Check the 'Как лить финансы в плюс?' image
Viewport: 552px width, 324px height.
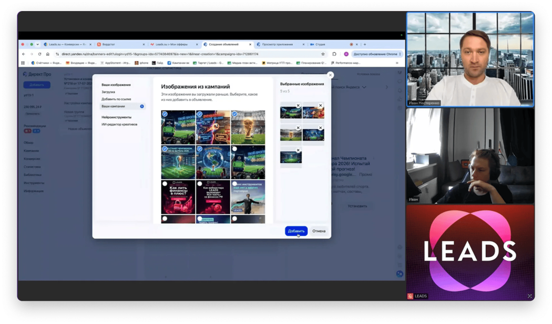165,184
